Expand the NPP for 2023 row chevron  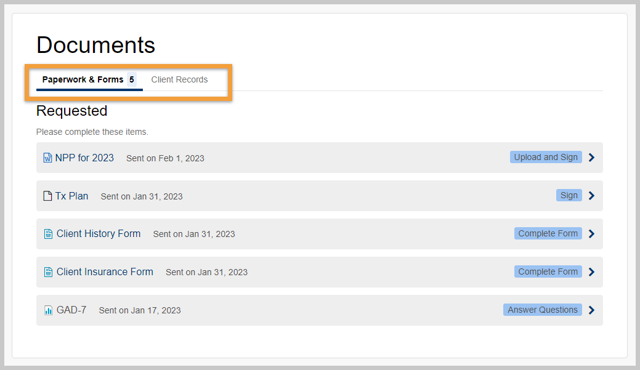591,157
